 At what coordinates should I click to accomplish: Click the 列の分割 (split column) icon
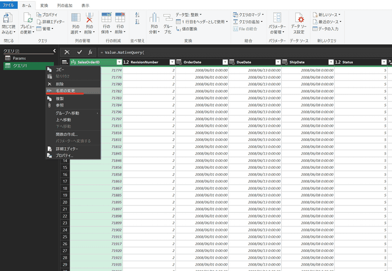[154, 19]
